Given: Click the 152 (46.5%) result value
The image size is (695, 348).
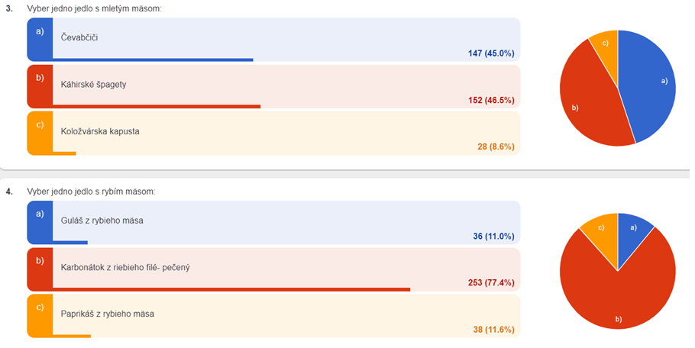Looking at the screenshot, I should [x=491, y=100].
